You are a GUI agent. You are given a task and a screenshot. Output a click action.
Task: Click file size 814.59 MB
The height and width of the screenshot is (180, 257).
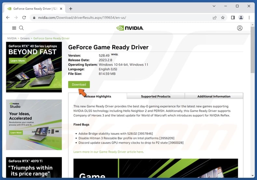107,74
